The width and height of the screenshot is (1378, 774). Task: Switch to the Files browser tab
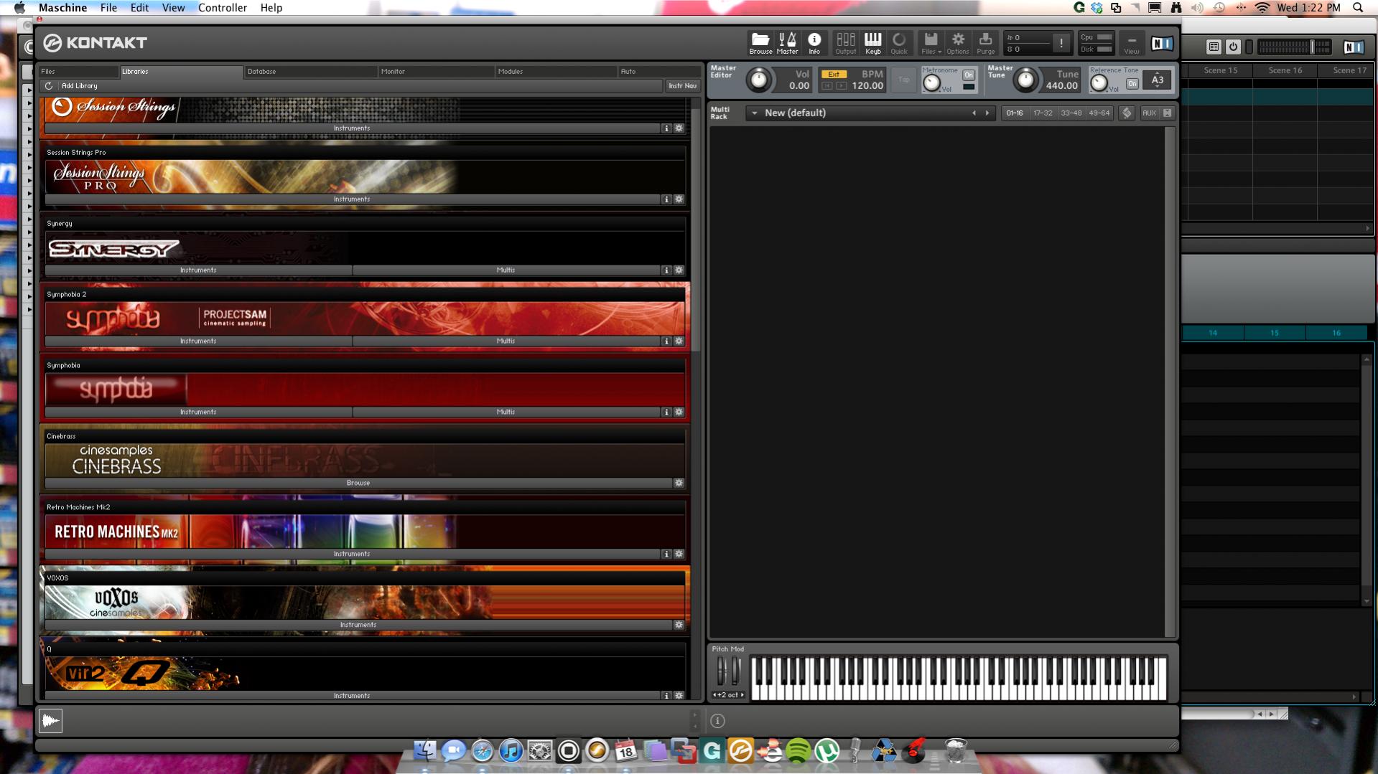(x=79, y=72)
